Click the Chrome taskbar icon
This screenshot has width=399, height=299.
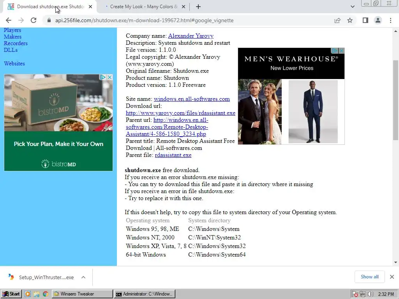tap(46, 294)
